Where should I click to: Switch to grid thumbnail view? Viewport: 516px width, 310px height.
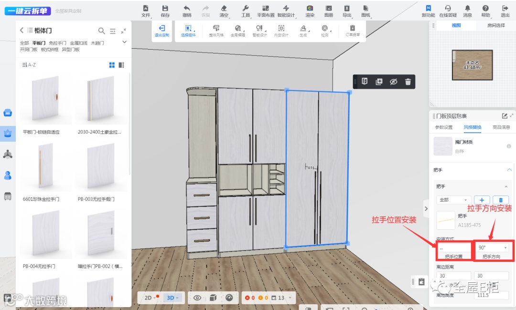click(112, 65)
